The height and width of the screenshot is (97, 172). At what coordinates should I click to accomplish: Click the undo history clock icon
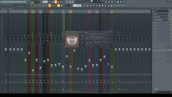pos(106,2)
